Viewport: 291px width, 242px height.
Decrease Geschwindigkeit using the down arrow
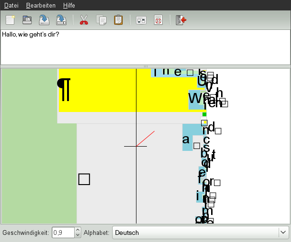pos(78,235)
